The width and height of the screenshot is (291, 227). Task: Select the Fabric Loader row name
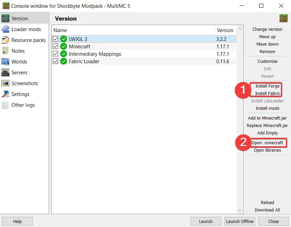click(84, 61)
